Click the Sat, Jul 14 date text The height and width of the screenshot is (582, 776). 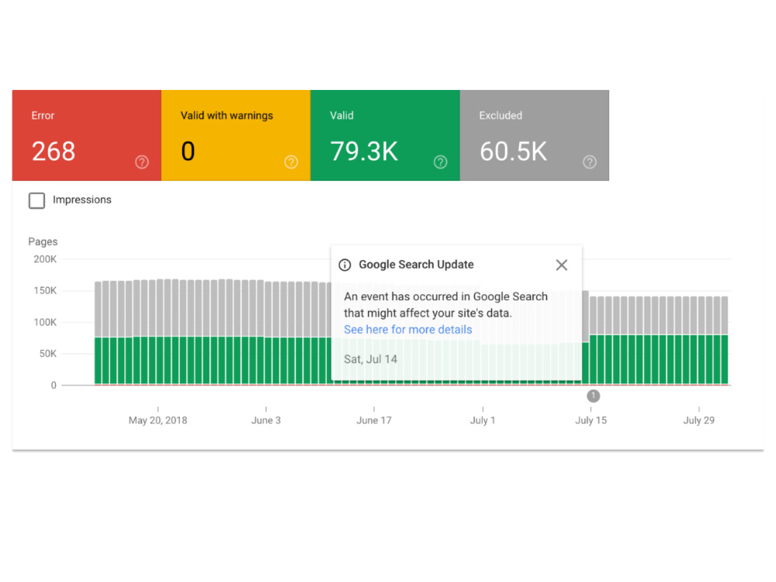coord(370,359)
